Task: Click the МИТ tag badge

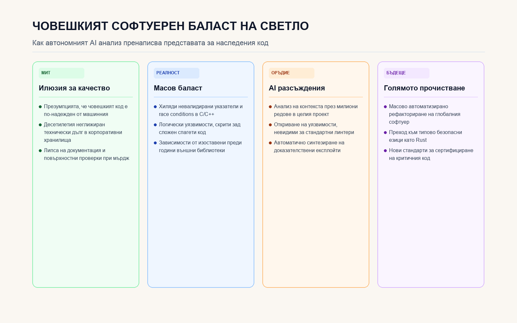Action: coord(61,73)
